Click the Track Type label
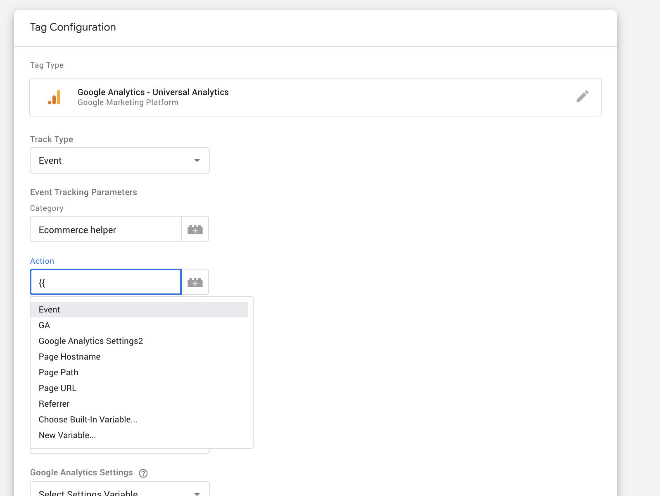Image resolution: width=660 pixels, height=496 pixels. (x=52, y=139)
